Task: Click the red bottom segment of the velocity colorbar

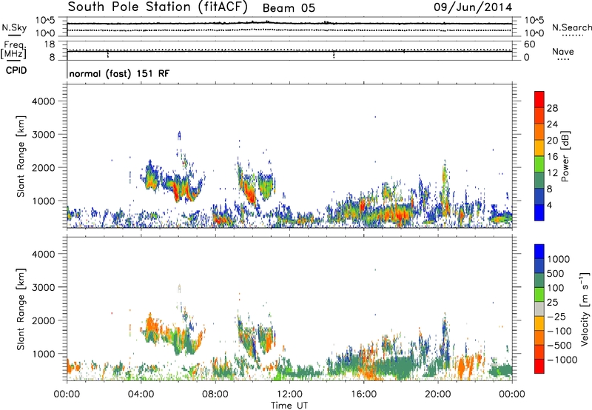Action: 539,366
